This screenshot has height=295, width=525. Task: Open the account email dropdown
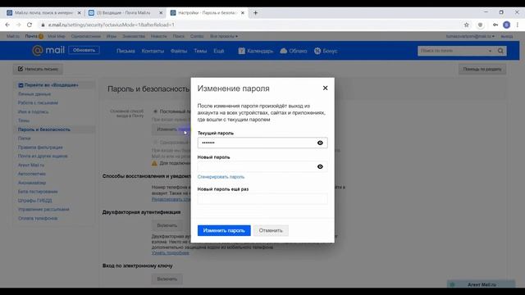(x=470, y=36)
